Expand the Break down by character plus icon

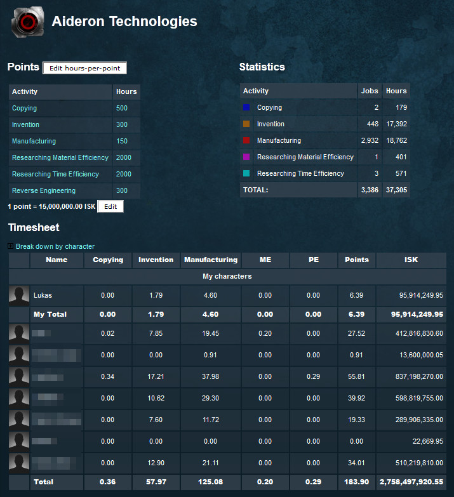[x=10, y=246]
